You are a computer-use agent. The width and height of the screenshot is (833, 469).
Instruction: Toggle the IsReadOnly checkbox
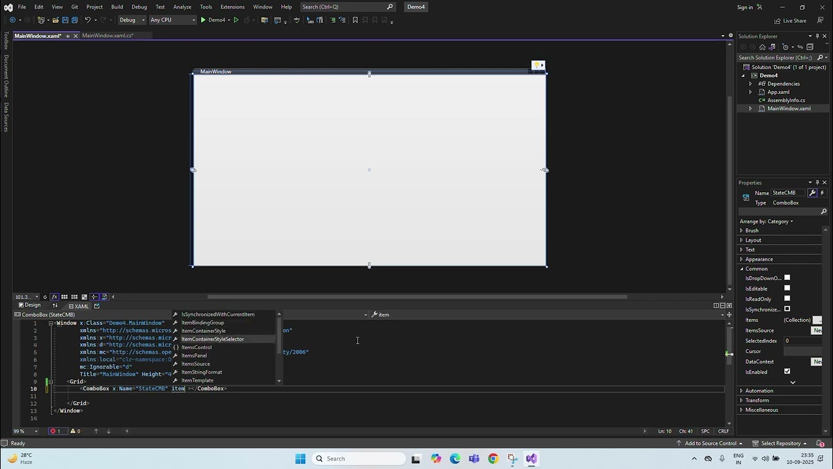787,299
